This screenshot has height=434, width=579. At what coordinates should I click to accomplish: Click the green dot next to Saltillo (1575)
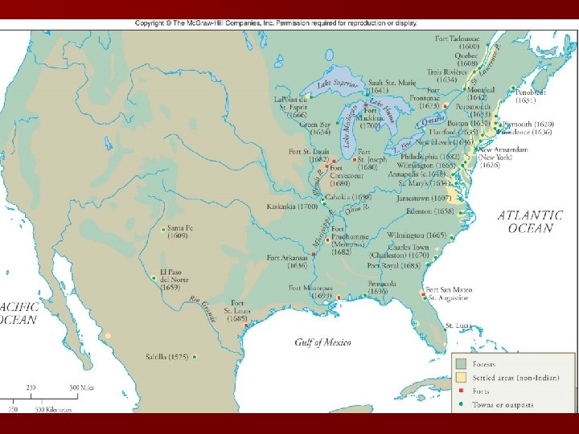pyautogui.click(x=195, y=357)
